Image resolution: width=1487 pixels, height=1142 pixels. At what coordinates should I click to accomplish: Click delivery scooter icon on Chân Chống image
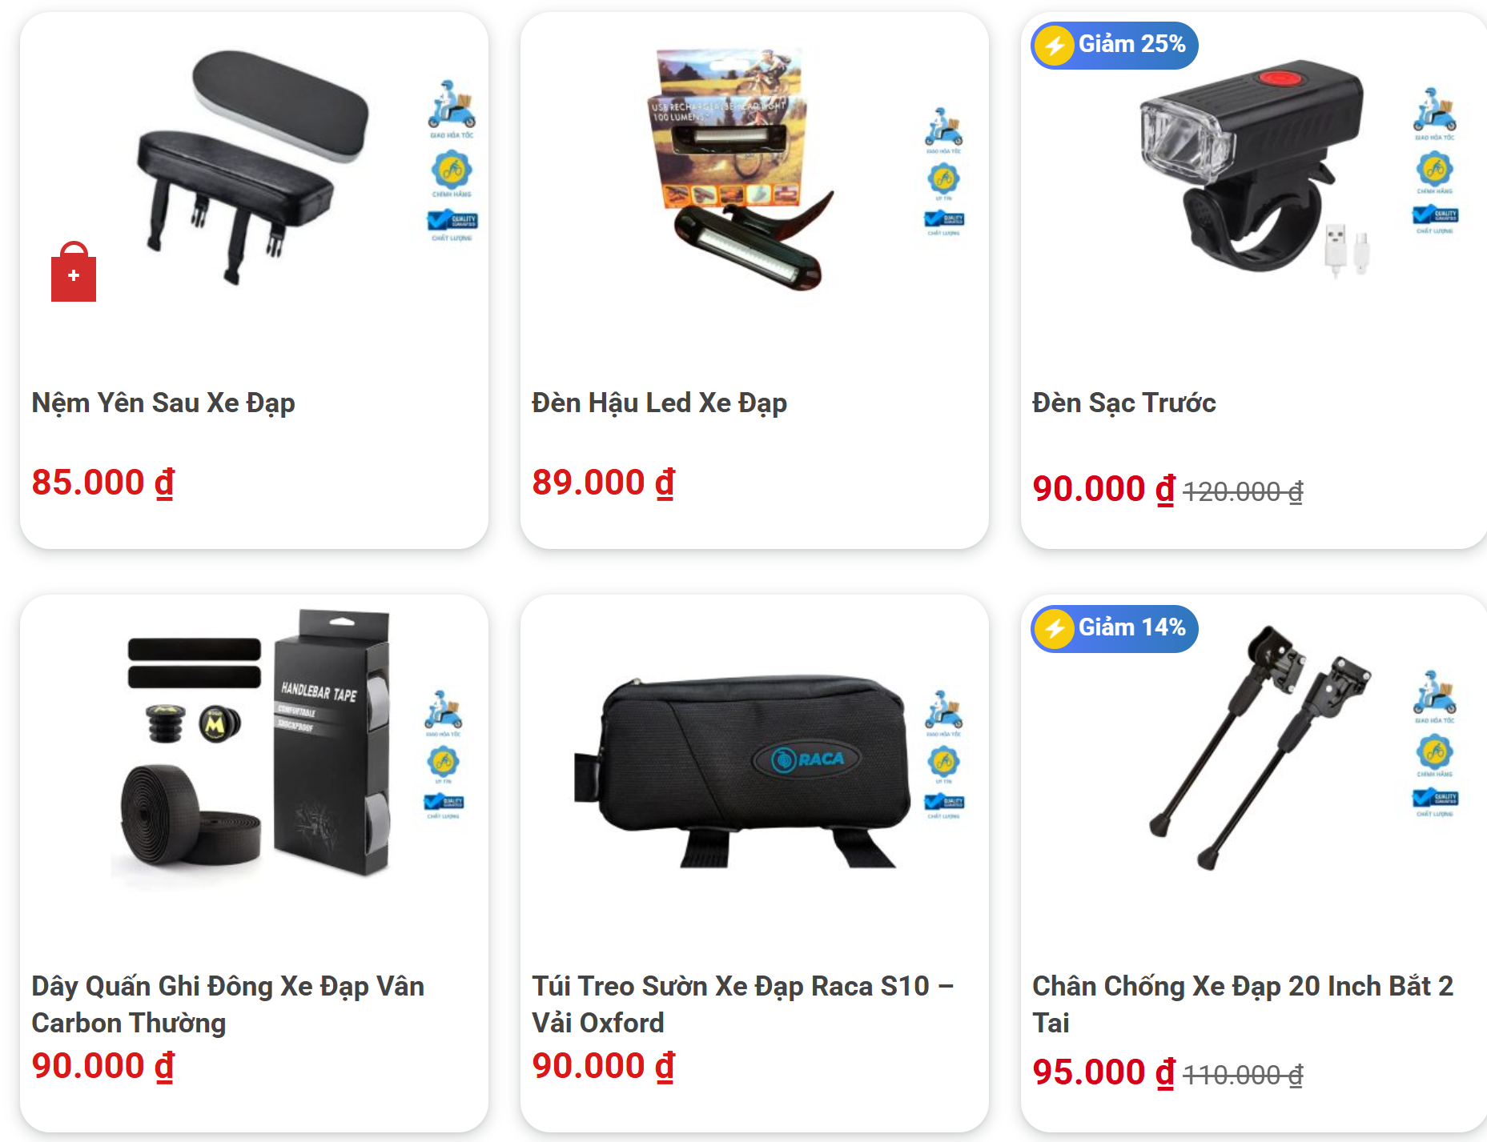1434,691
